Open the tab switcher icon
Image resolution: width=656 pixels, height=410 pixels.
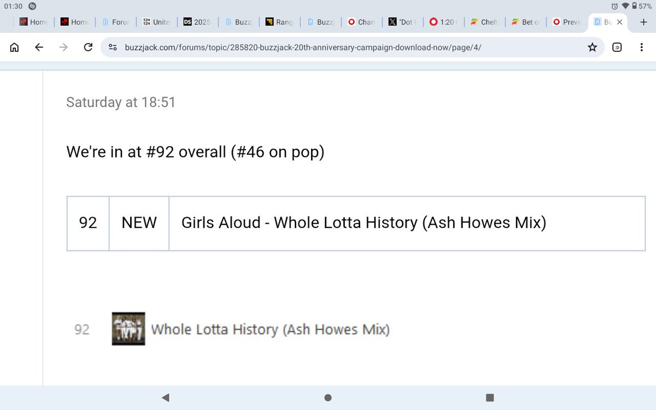[x=617, y=48]
